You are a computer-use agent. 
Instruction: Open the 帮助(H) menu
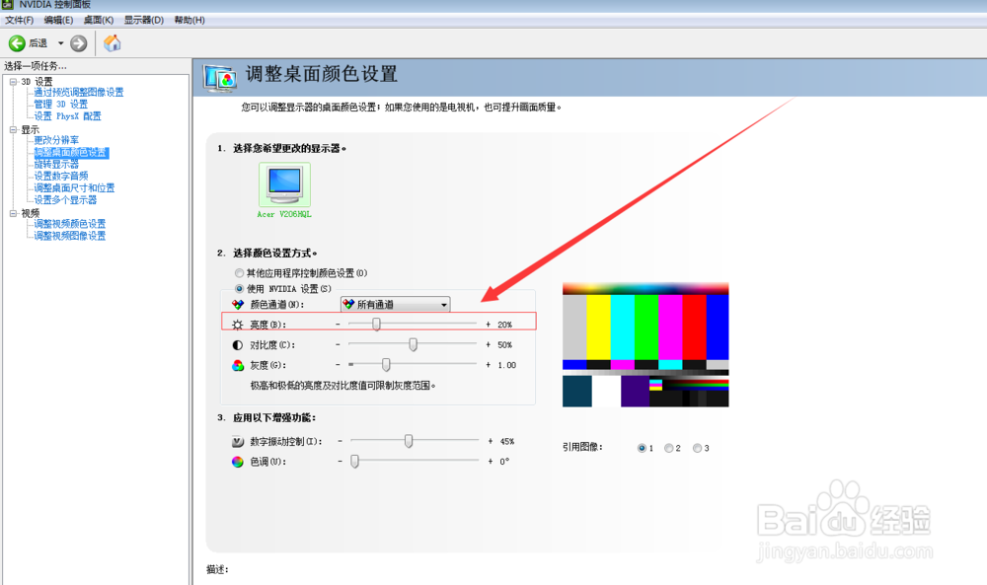[x=190, y=20]
